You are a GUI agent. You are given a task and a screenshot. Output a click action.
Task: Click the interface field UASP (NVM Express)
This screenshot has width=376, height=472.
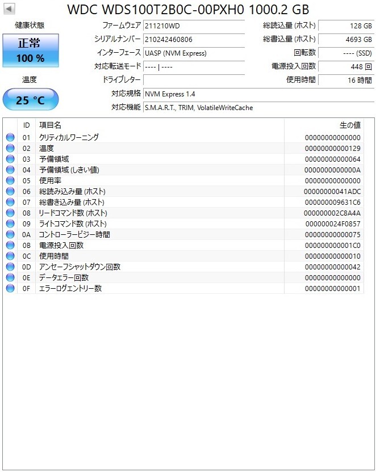coord(194,53)
